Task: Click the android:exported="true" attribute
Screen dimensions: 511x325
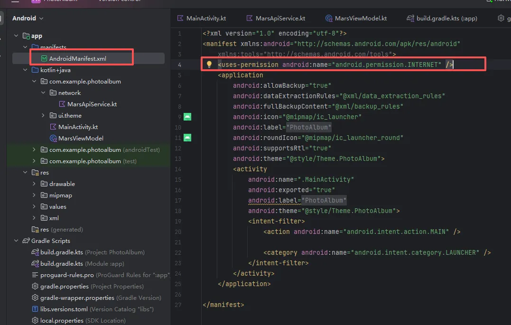Action: [291, 190]
